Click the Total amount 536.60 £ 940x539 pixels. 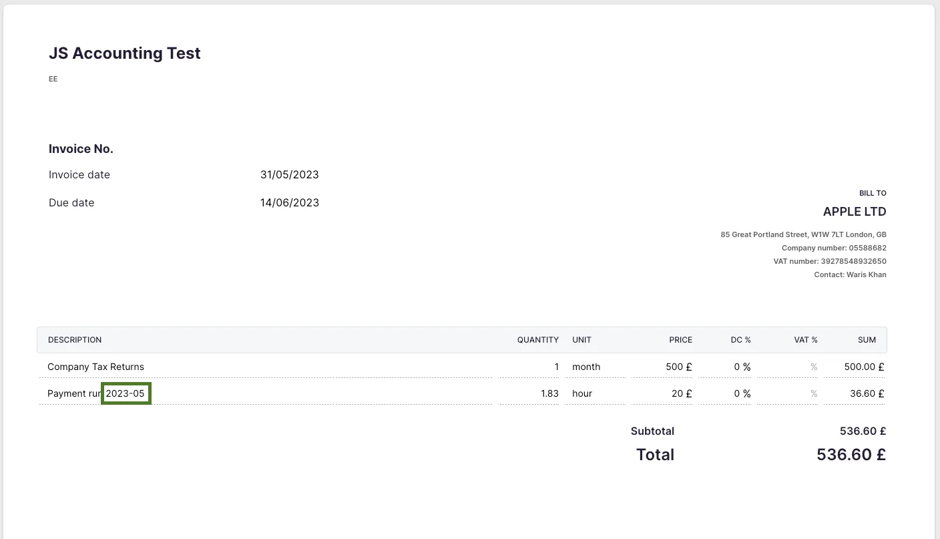point(851,455)
